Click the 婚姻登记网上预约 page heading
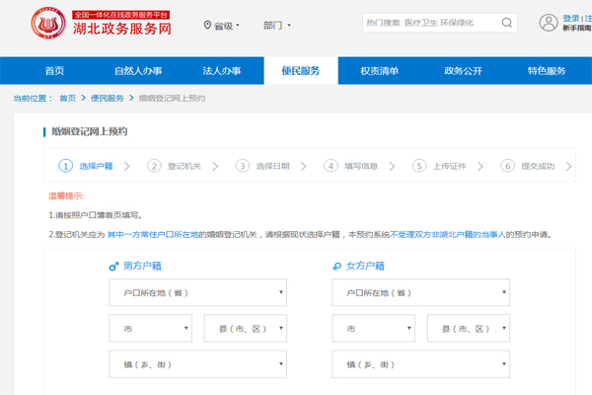This screenshot has width=592, height=395. (x=89, y=131)
